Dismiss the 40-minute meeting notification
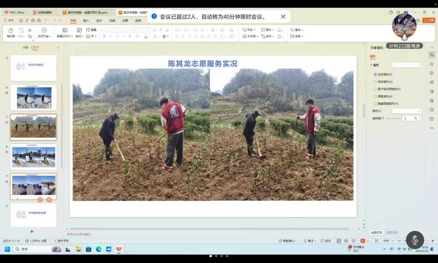Viewport: 438px width, 263px height. pyautogui.click(x=283, y=17)
